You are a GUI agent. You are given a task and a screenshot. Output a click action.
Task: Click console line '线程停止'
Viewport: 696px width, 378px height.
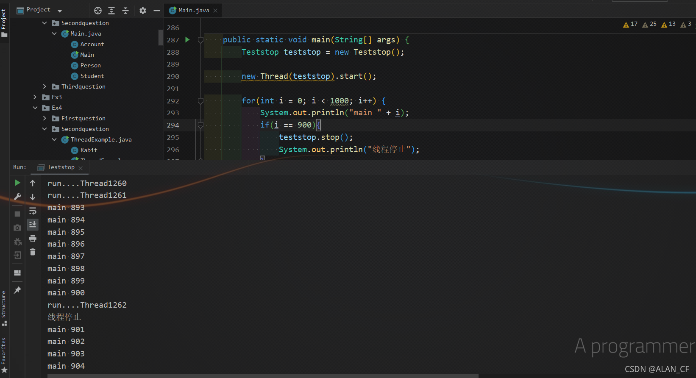(x=64, y=317)
